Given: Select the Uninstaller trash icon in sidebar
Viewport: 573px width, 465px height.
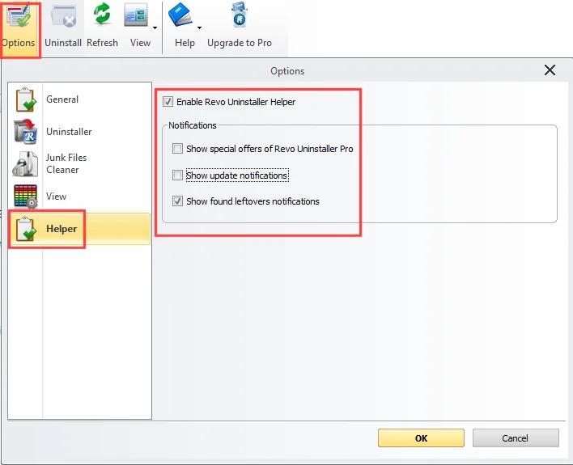Looking at the screenshot, I should pos(26,132).
